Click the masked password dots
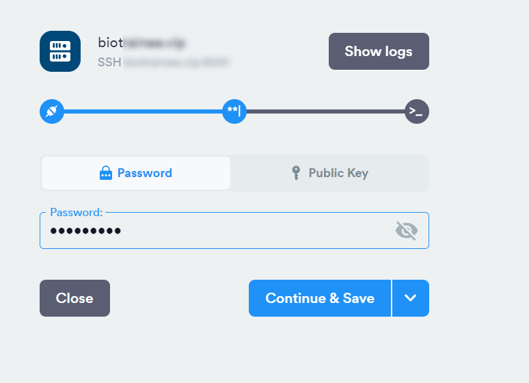The width and height of the screenshot is (529, 383). pyautogui.click(x=85, y=230)
